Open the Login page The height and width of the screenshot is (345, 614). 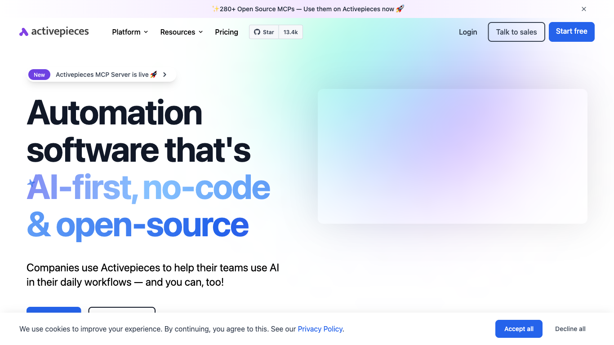(468, 32)
